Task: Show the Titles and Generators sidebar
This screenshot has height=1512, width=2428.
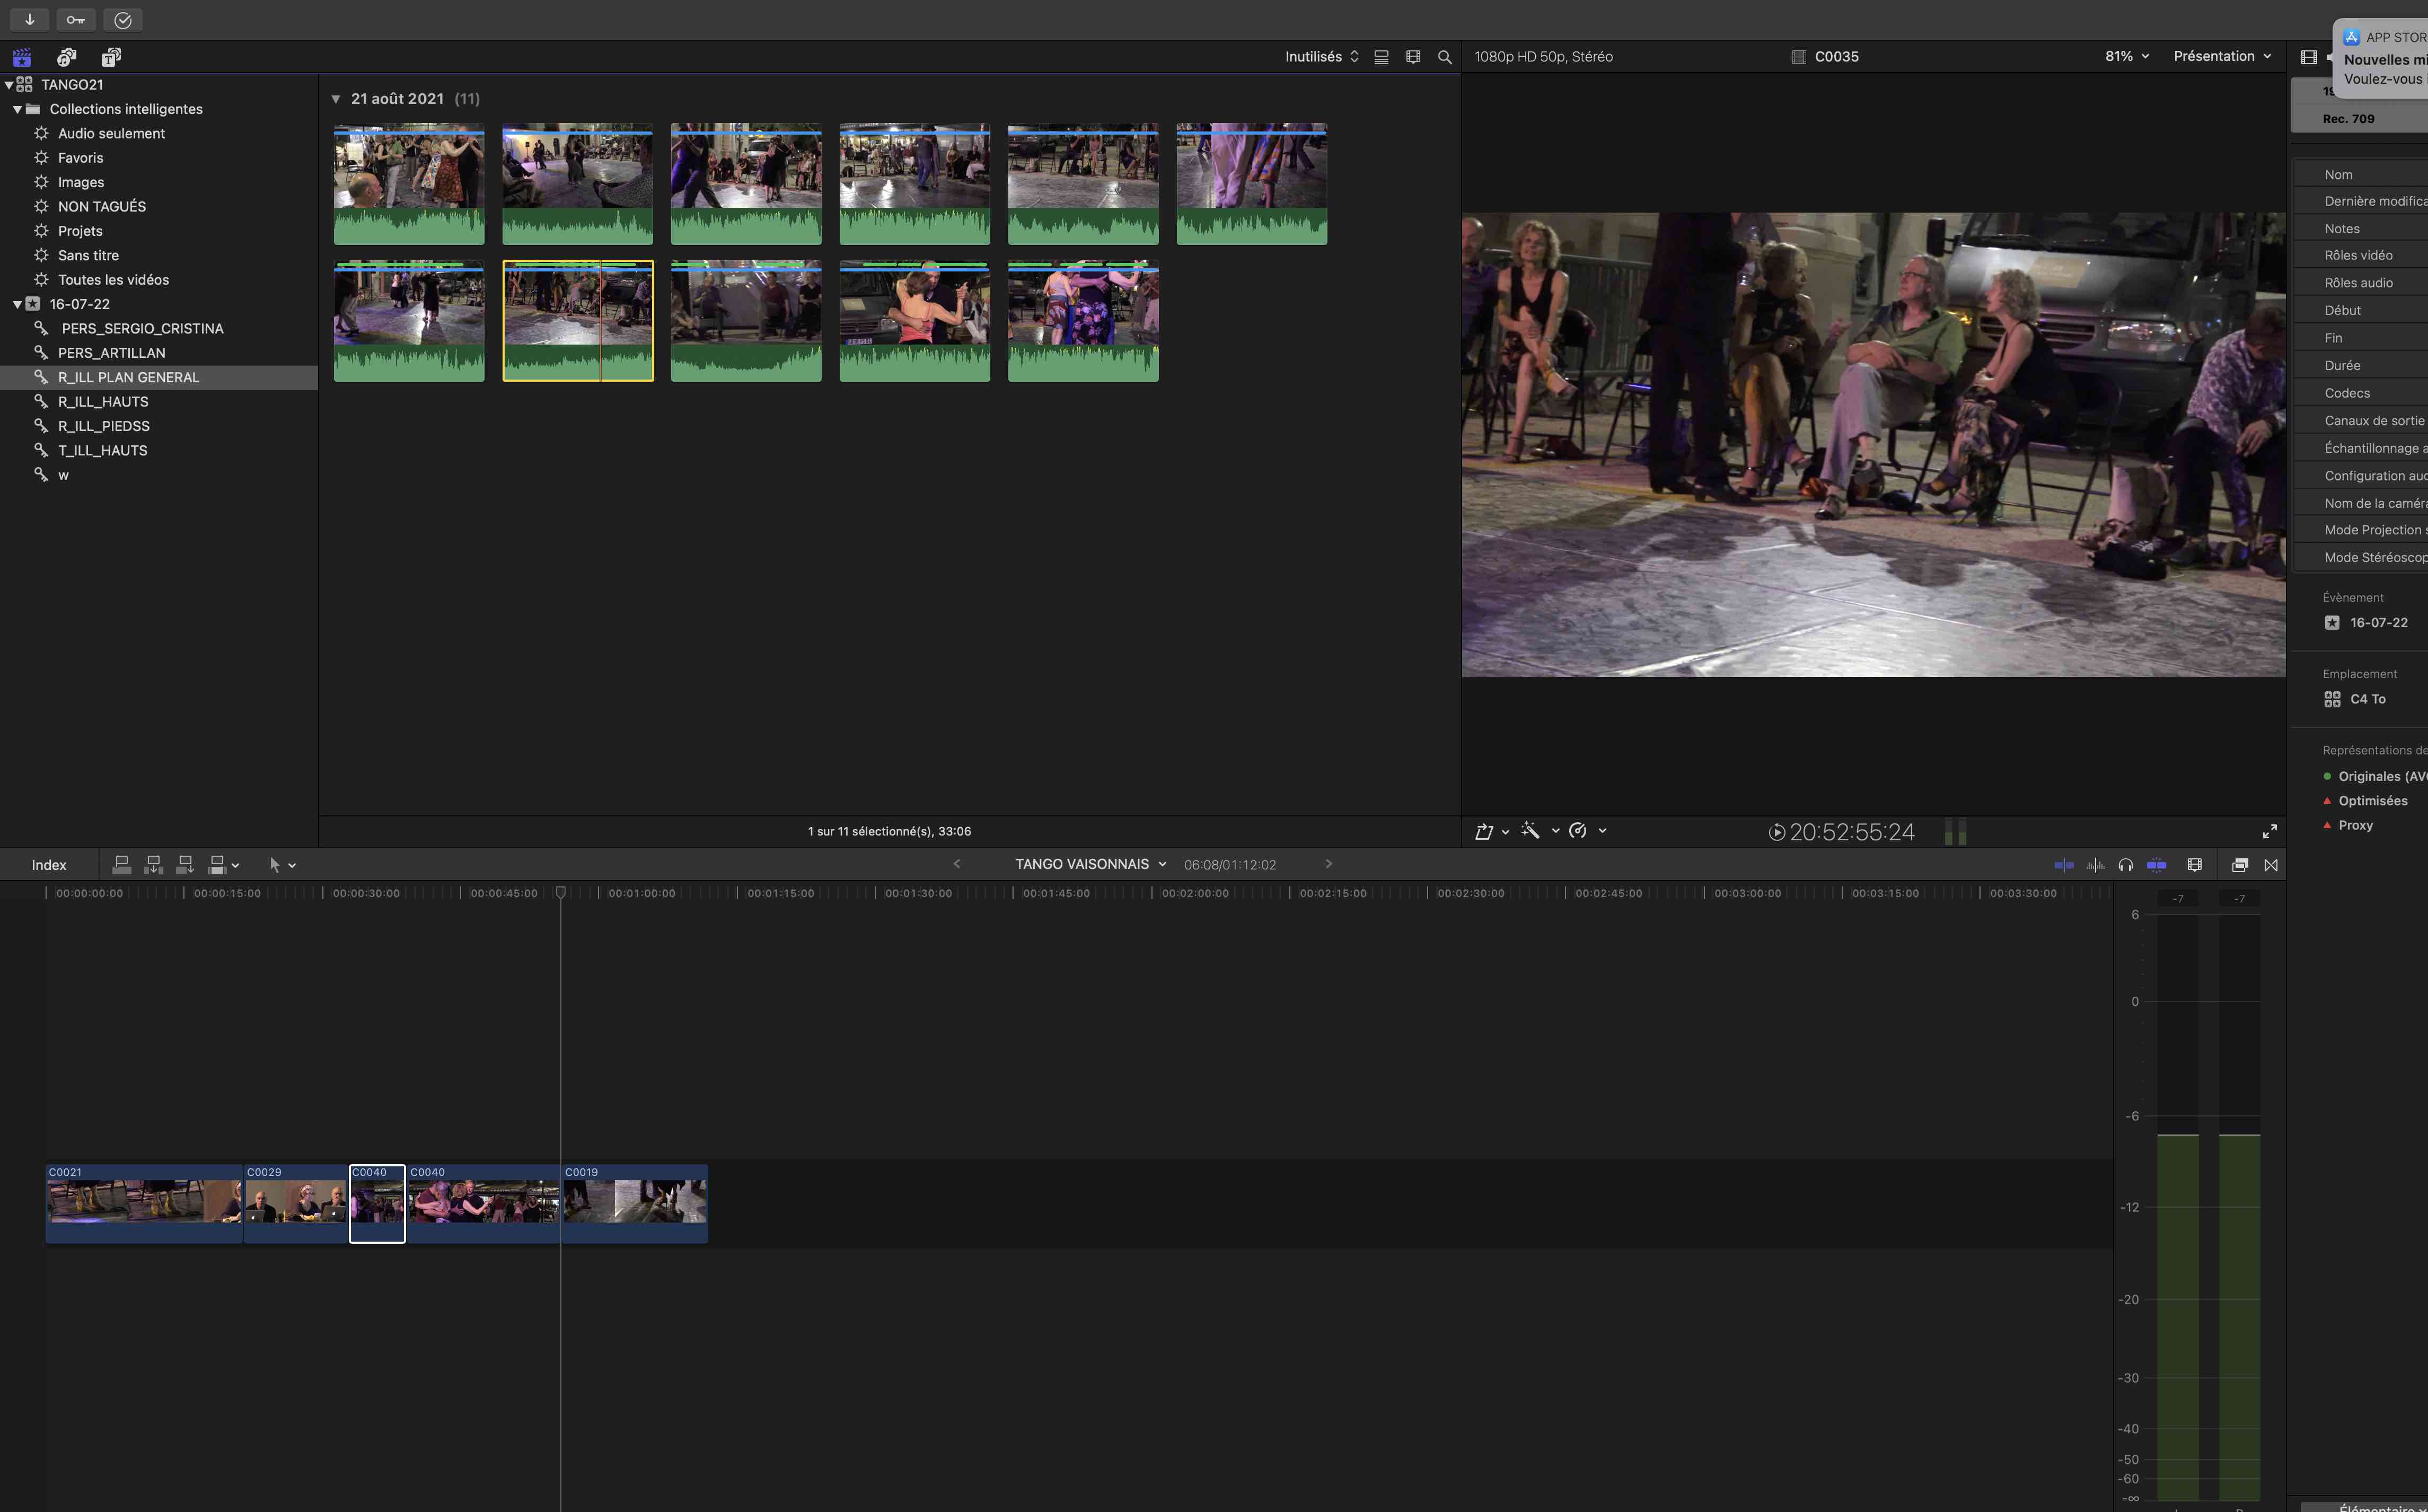Action: [x=111, y=57]
